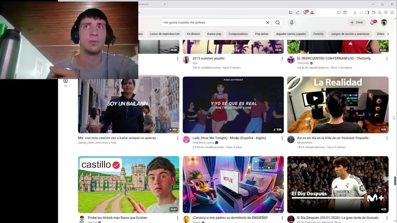This screenshot has height=223, width=397.
Task: Select the Computadoras chip
Action: 238,34
